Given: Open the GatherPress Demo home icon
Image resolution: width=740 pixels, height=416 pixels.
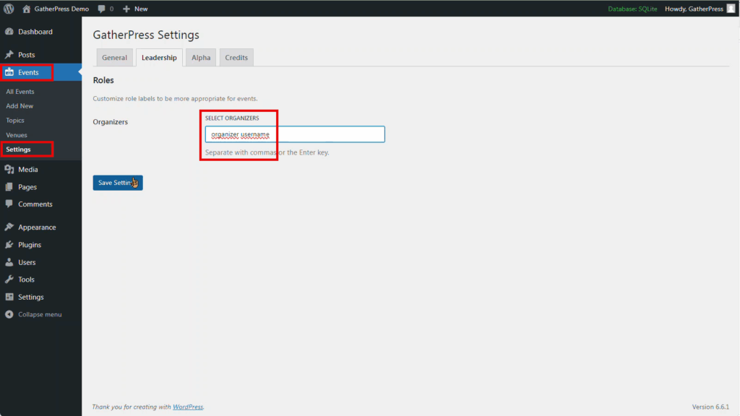Looking at the screenshot, I should point(27,9).
